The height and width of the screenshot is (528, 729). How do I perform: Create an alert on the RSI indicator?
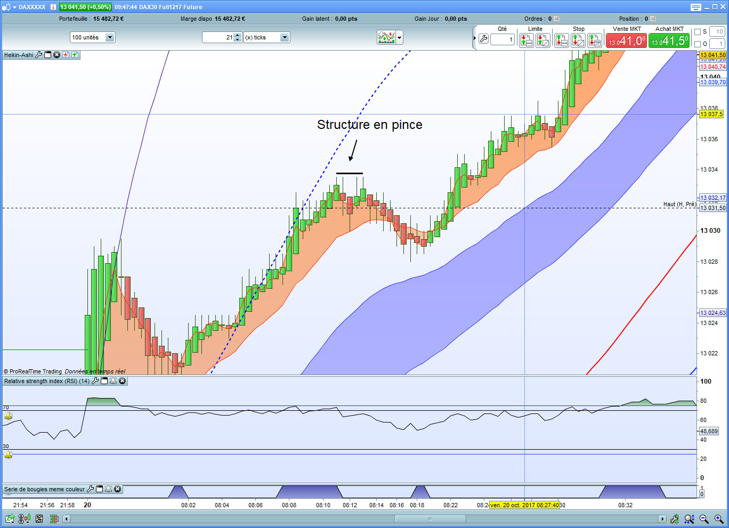pos(114,381)
